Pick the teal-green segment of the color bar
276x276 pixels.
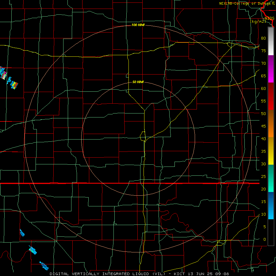point(271,178)
